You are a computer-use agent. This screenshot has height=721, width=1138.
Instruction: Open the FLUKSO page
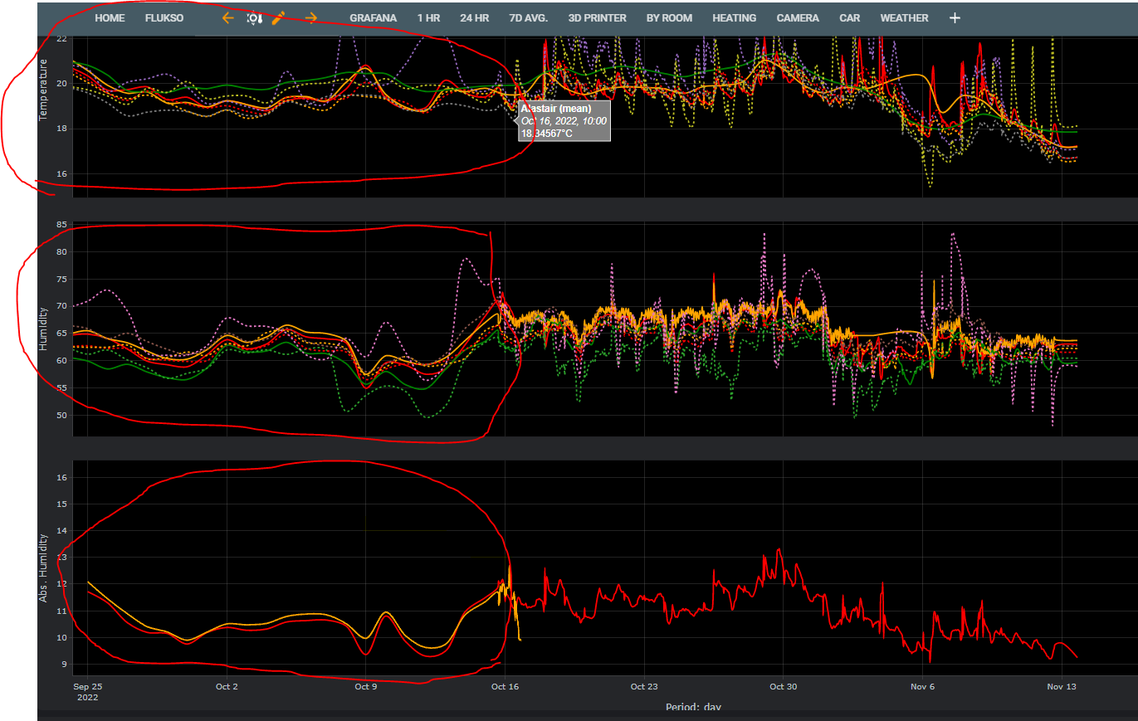164,17
